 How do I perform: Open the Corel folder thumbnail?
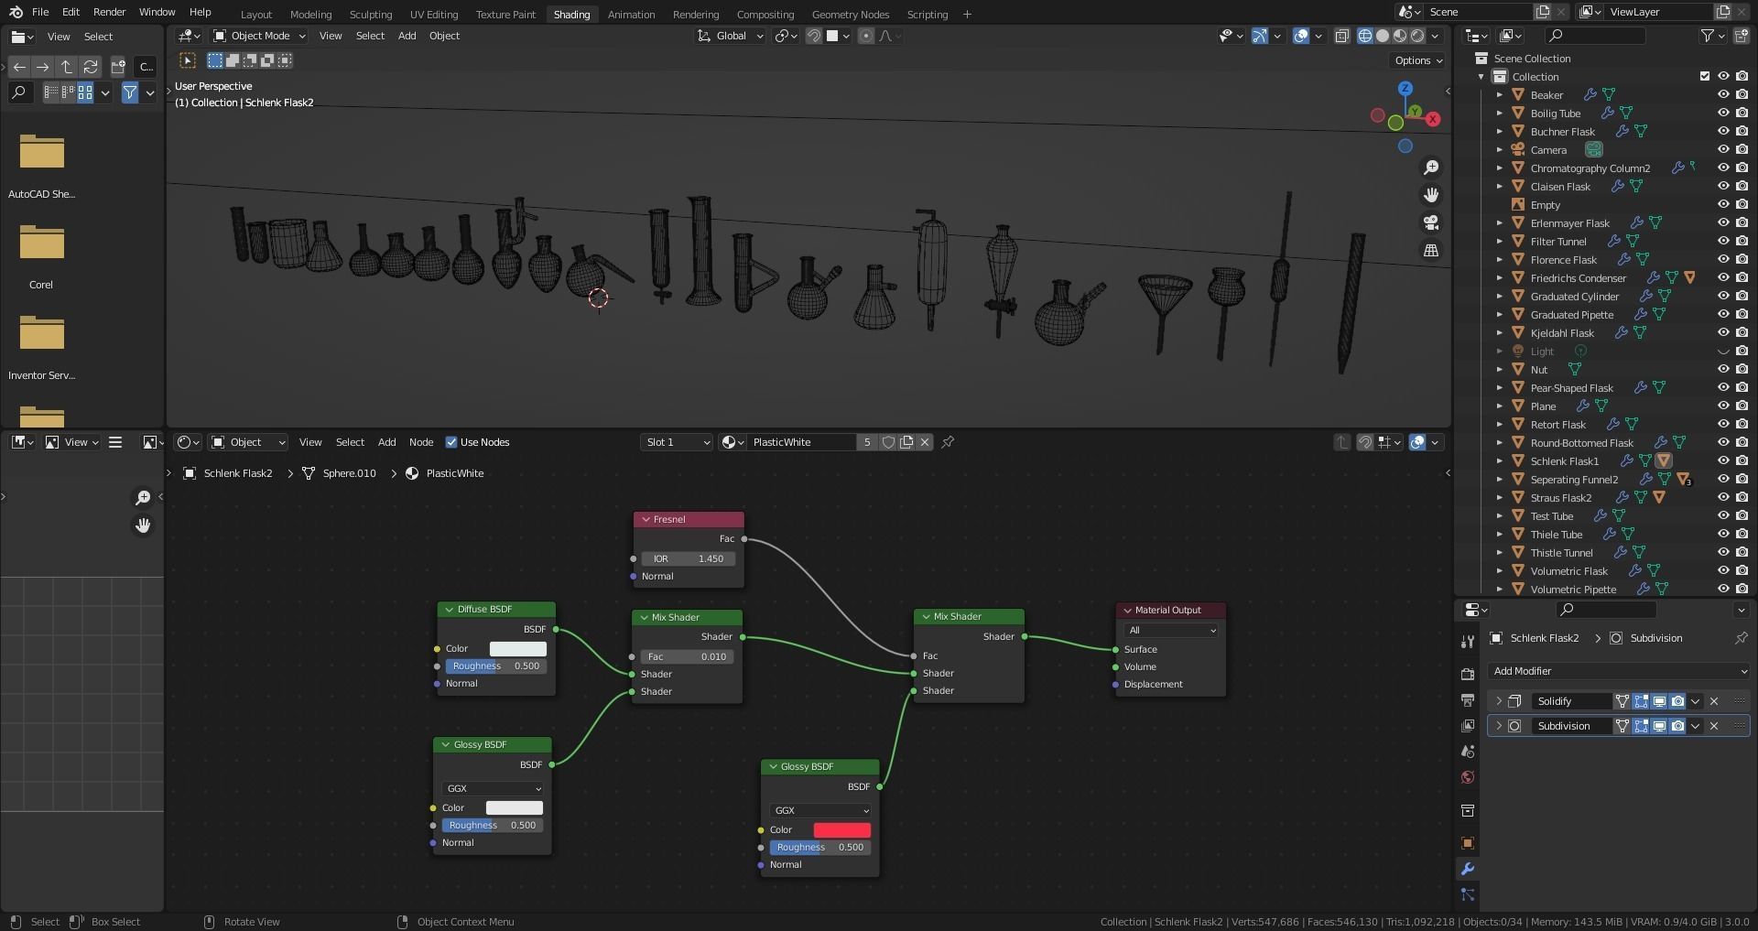coord(41,251)
